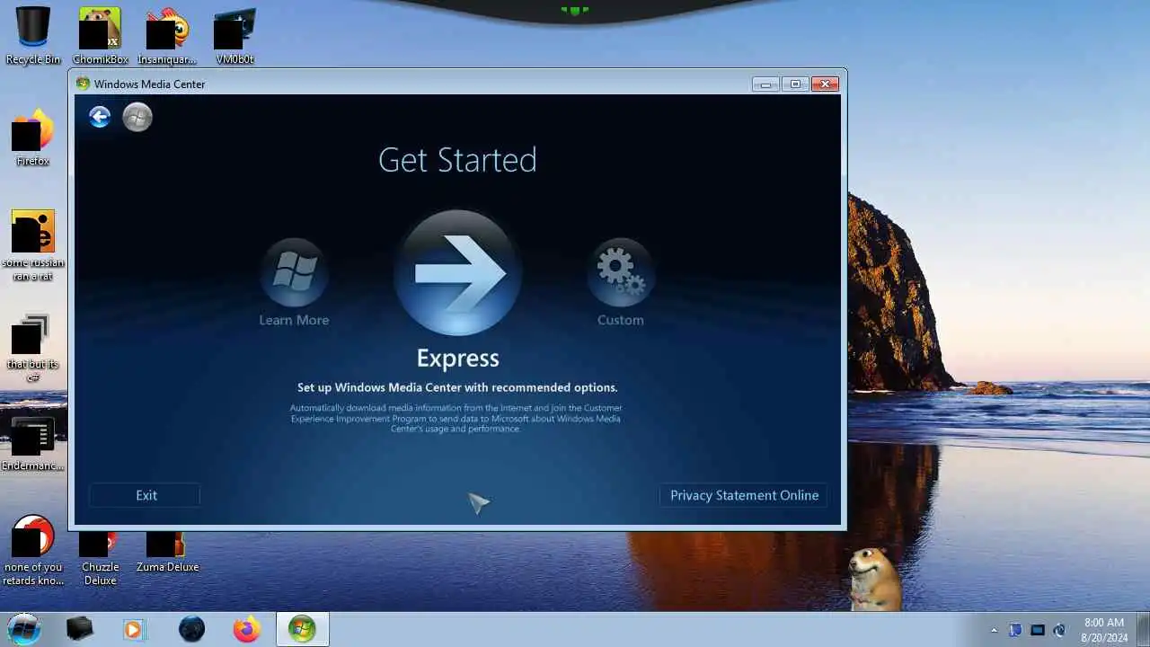Click the green Windows Media Center start orb
This screenshot has width=1150, height=647.
137,117
